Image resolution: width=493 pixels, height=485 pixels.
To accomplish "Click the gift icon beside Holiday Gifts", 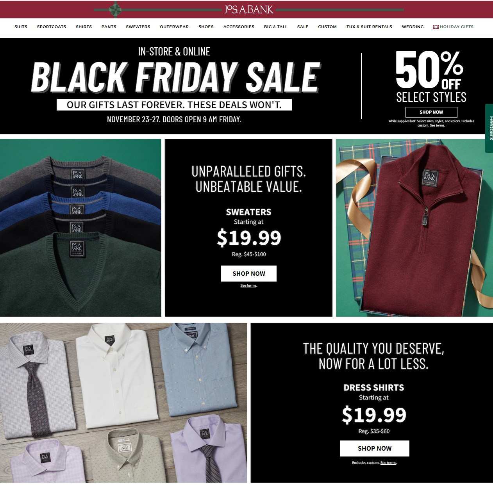I will point(436,27).
